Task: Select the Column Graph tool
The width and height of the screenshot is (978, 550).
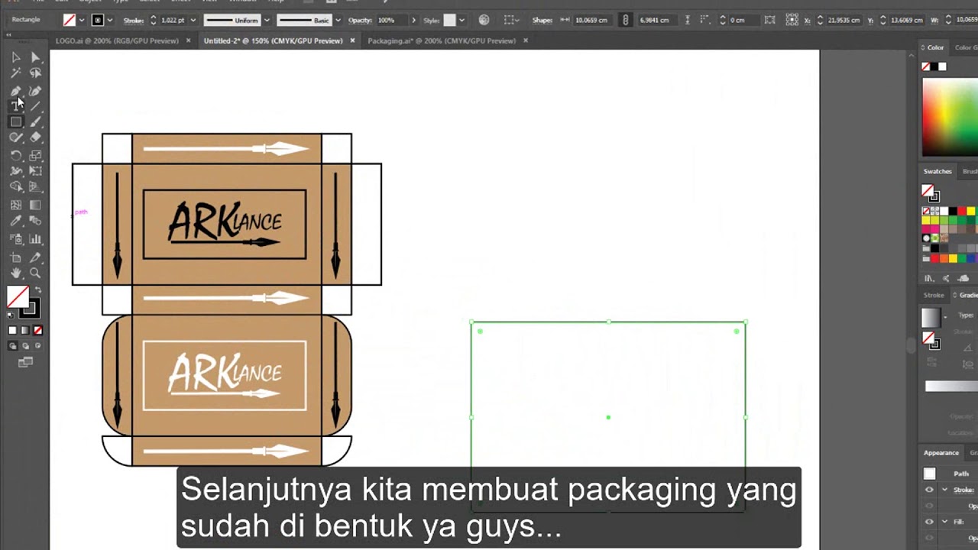Action: (35, 240)
